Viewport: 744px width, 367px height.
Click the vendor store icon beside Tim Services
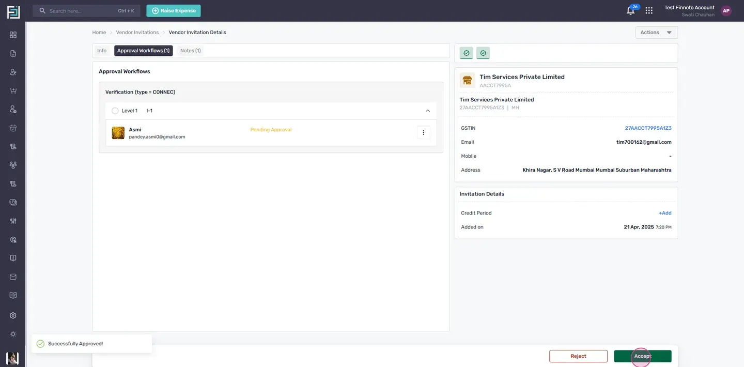click(468, 81)
